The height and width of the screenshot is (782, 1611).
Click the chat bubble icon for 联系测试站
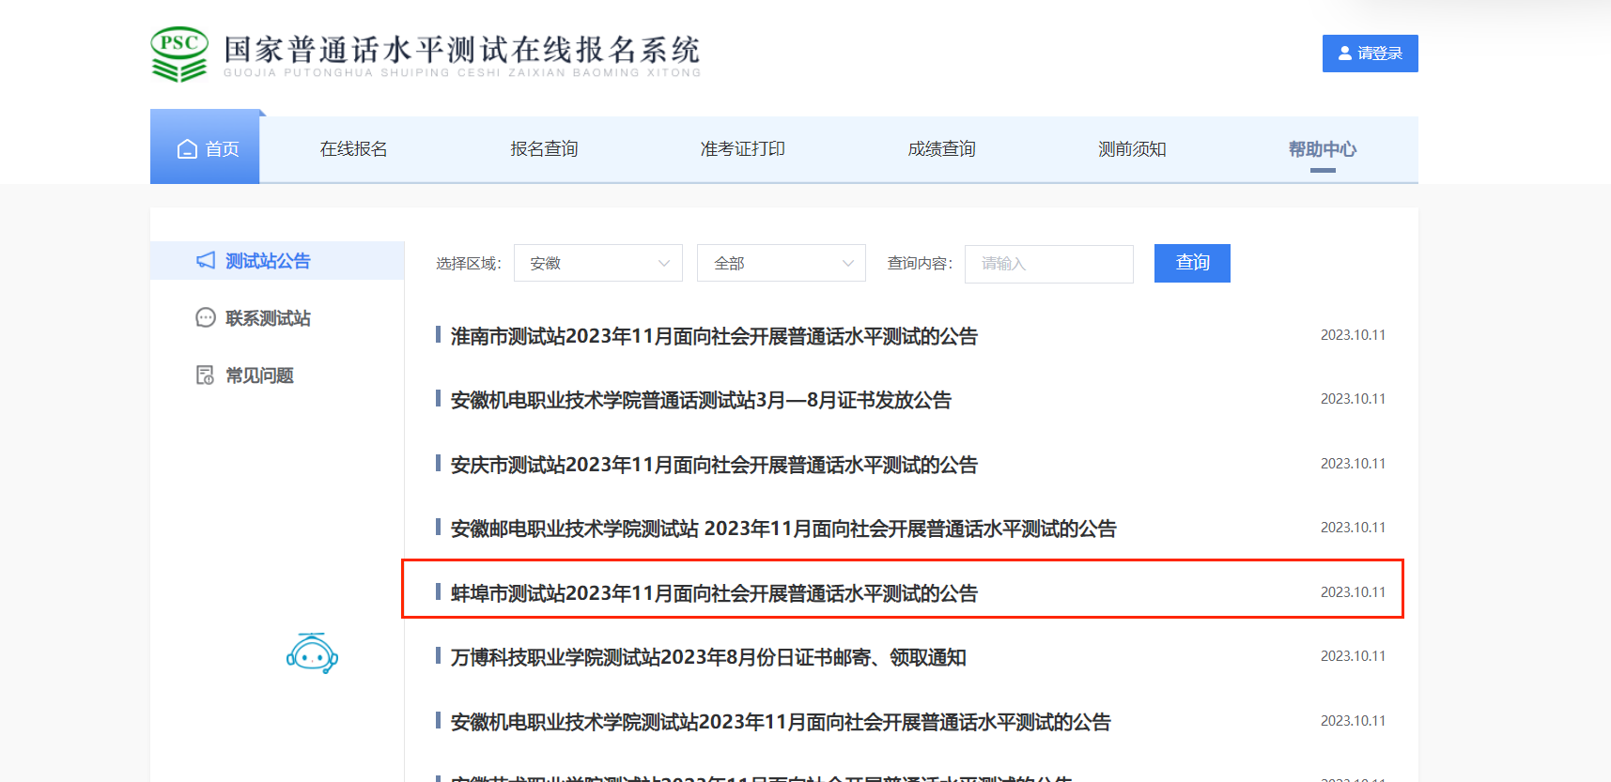pyautogui.click(x=206, y=318)
